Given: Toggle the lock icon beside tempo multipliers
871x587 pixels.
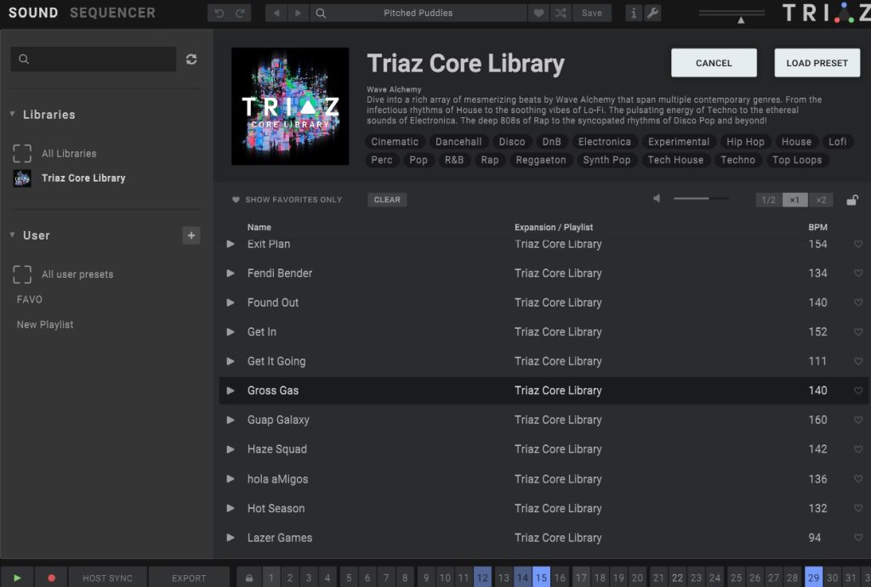Looking at the screenshot, I should (851, 200).
